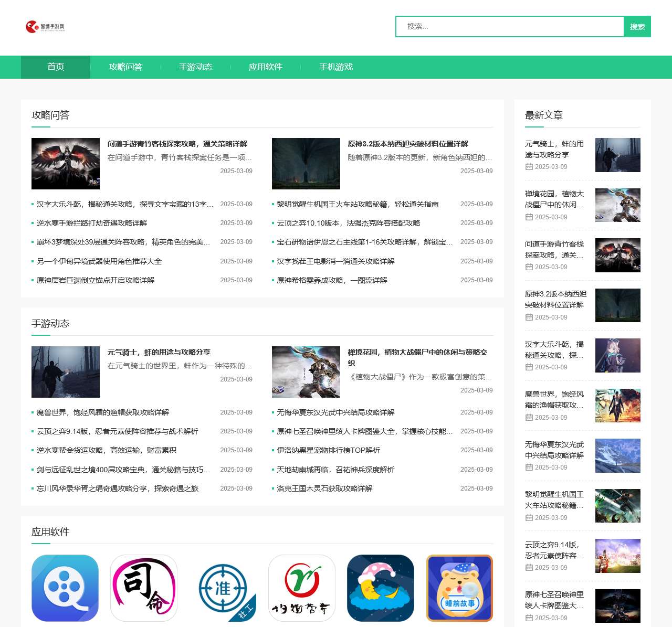Open the 黎明觉醒生机 title in 最新文章 sidebar
The height and width of the screenshot is (627, 672).
[554, 500]
